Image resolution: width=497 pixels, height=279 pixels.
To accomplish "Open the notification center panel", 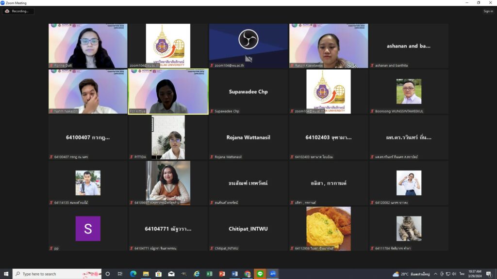I will click(x=489, y=274).
